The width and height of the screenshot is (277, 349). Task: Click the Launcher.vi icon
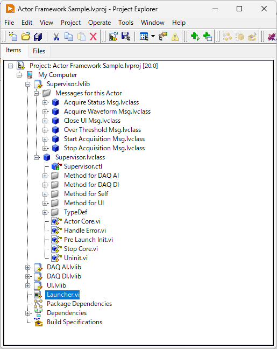tap(38, 295)
